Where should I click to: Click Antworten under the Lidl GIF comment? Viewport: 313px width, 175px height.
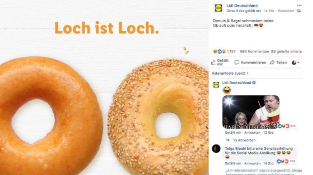[252, 132]
